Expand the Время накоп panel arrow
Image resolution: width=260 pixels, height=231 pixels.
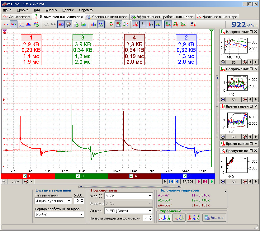point(256,144)
